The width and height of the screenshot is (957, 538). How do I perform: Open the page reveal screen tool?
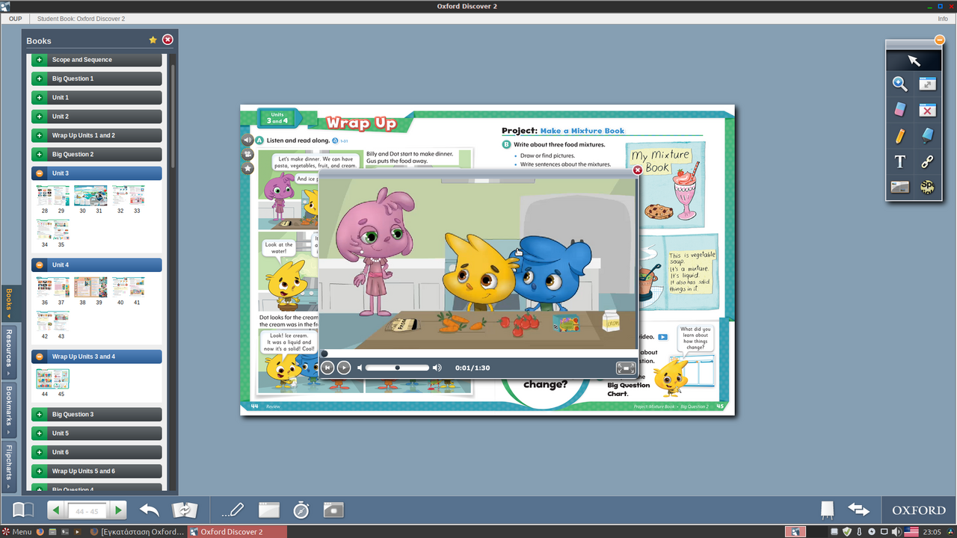(900, 187)
